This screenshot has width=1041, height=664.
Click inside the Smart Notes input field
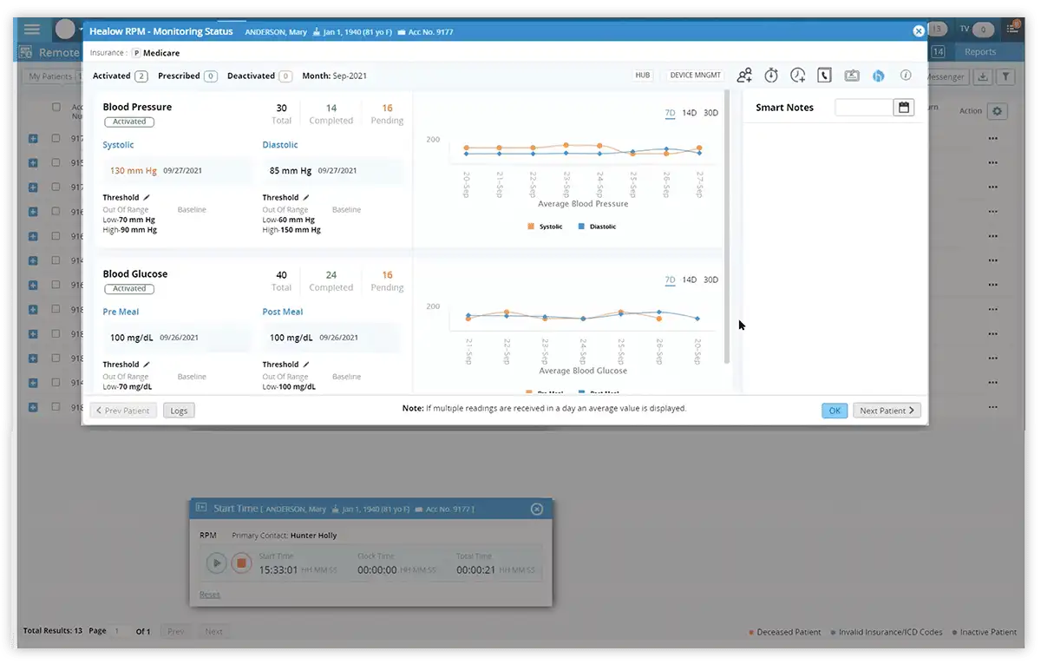(864, 107)
